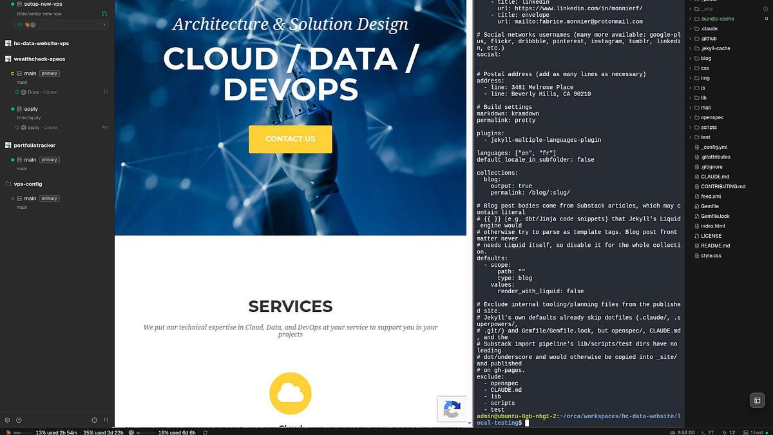Click the Claude usage icon in status bar
The height and width of the screenshot is (435, 773).
(8, 432)
